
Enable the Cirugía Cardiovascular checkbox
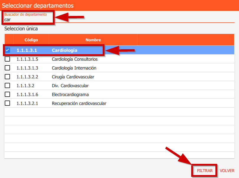click(x=8, y=77)
